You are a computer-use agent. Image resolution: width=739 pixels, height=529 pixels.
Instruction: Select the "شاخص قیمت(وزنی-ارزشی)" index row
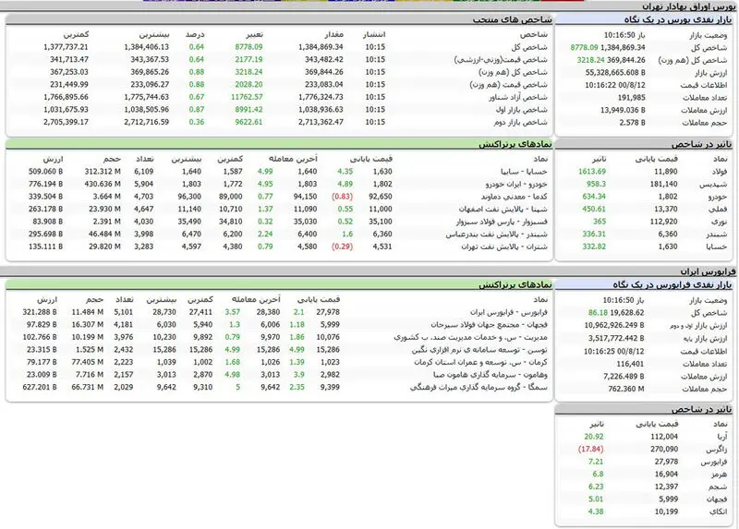276,60
